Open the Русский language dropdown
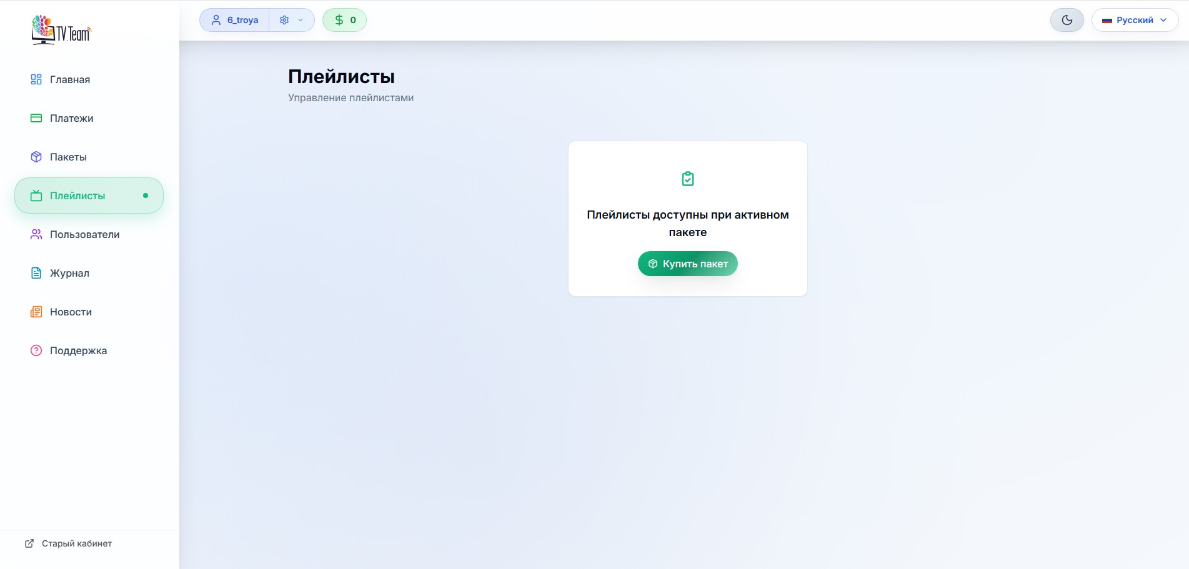This screenshot has width=1189, height=569. coord(1135,20)
